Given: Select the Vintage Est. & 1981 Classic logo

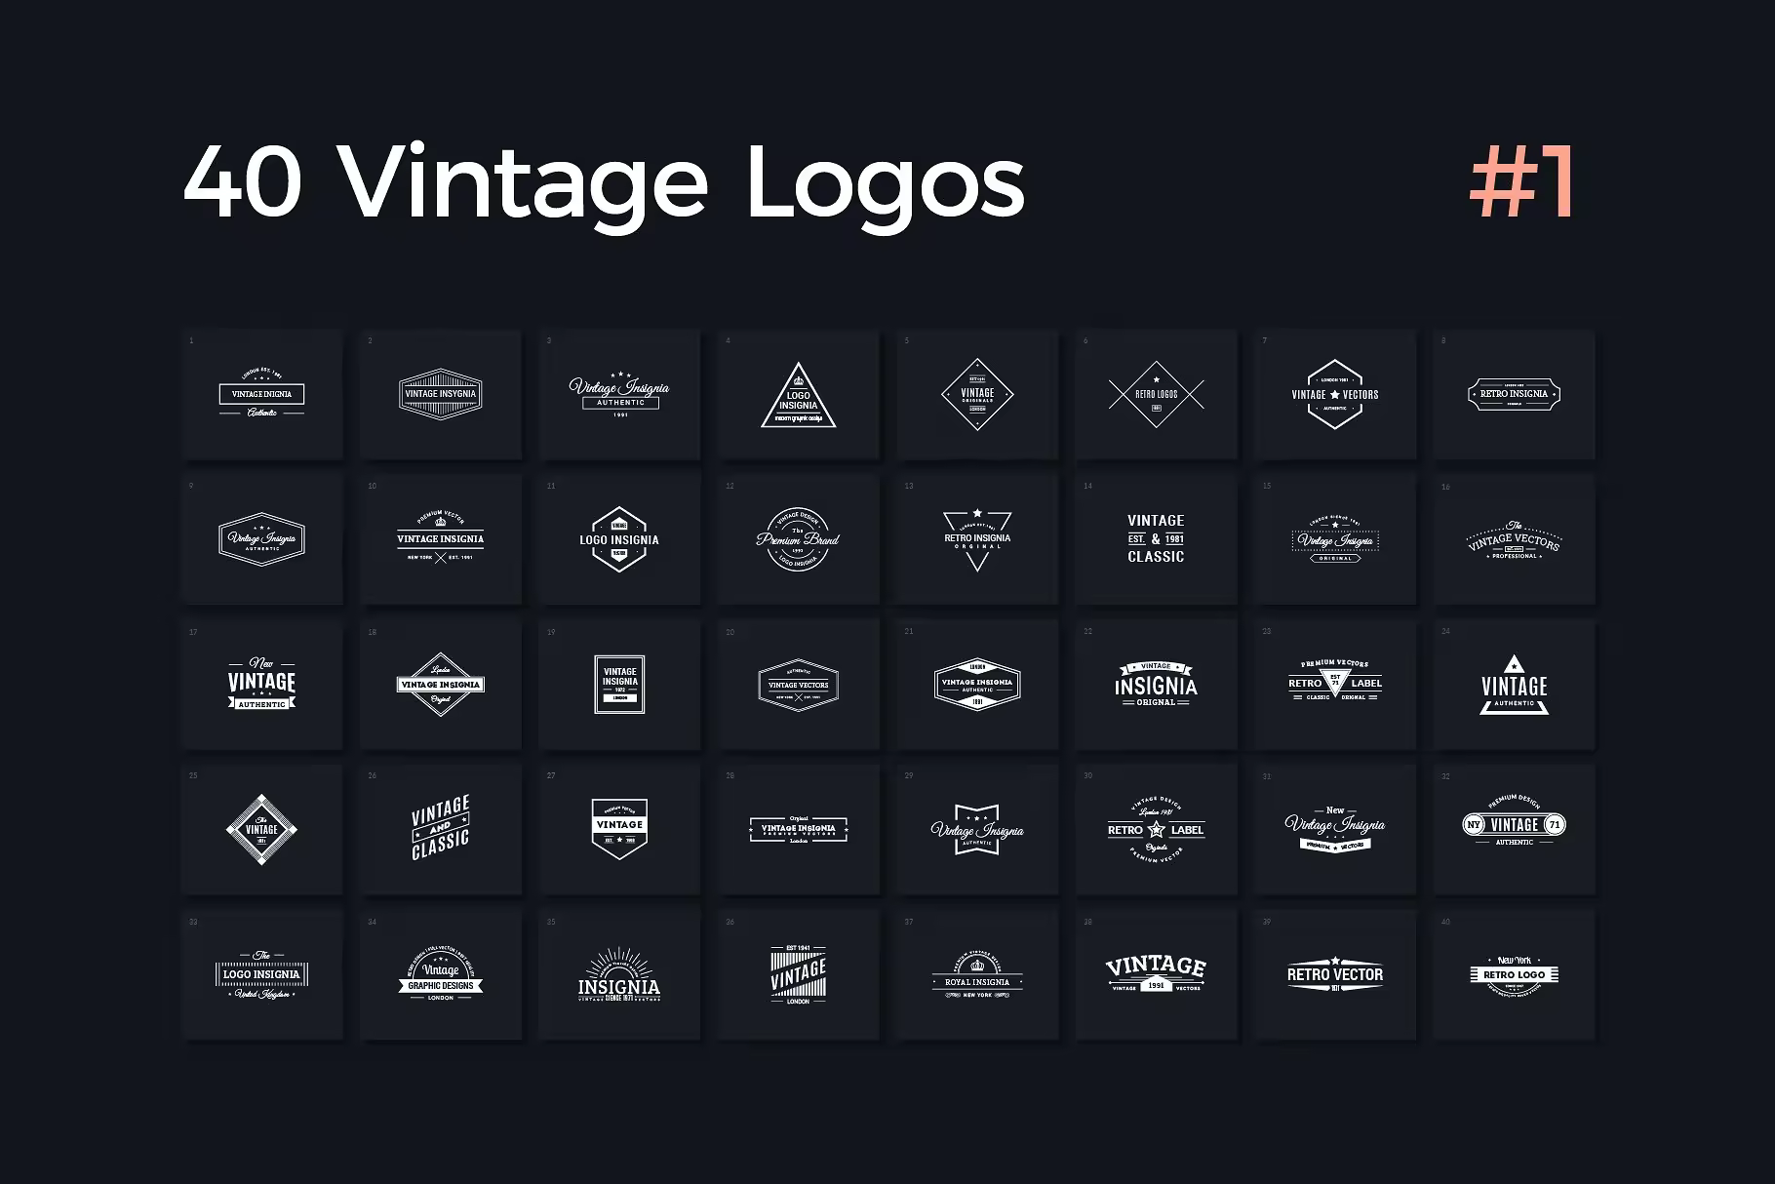Looking at the screenshot, I should (1156, 539).
